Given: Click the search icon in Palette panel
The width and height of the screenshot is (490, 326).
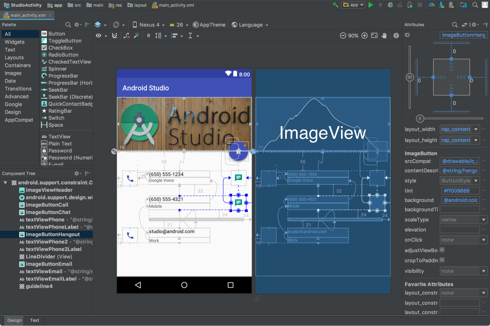Looking at the screenshot, I should point(68,24).
